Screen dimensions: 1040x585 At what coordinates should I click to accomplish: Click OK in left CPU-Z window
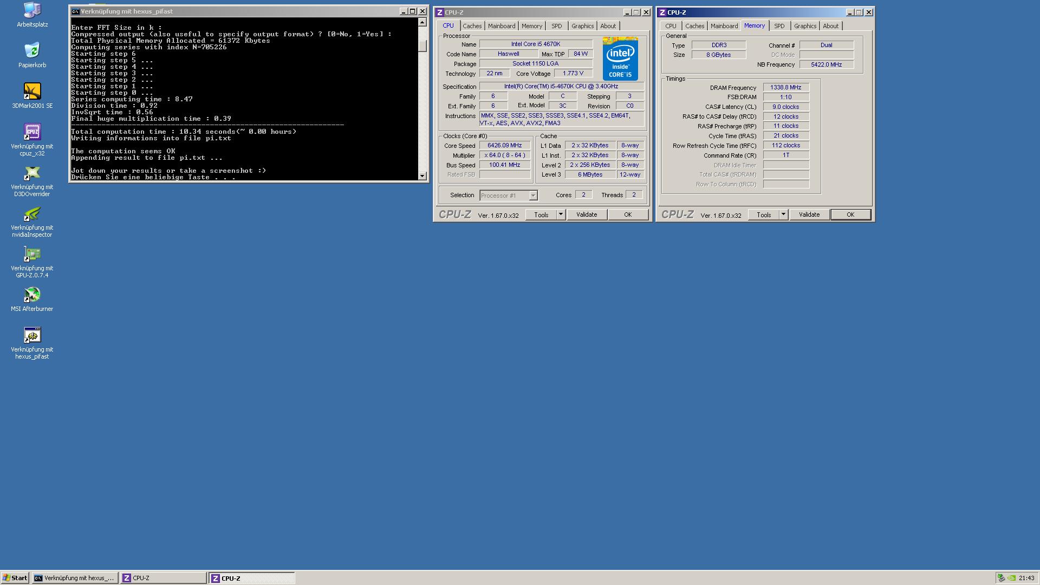point(628,215)
